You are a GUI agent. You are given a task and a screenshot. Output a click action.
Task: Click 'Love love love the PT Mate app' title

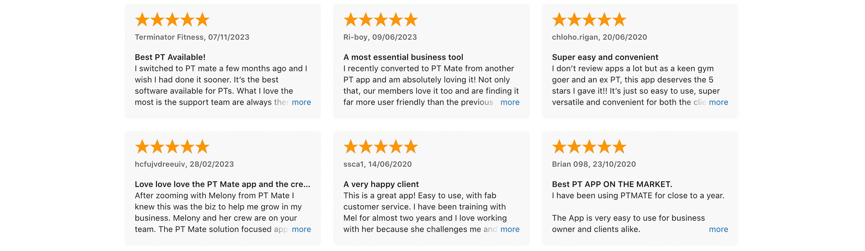pos(222,184)
